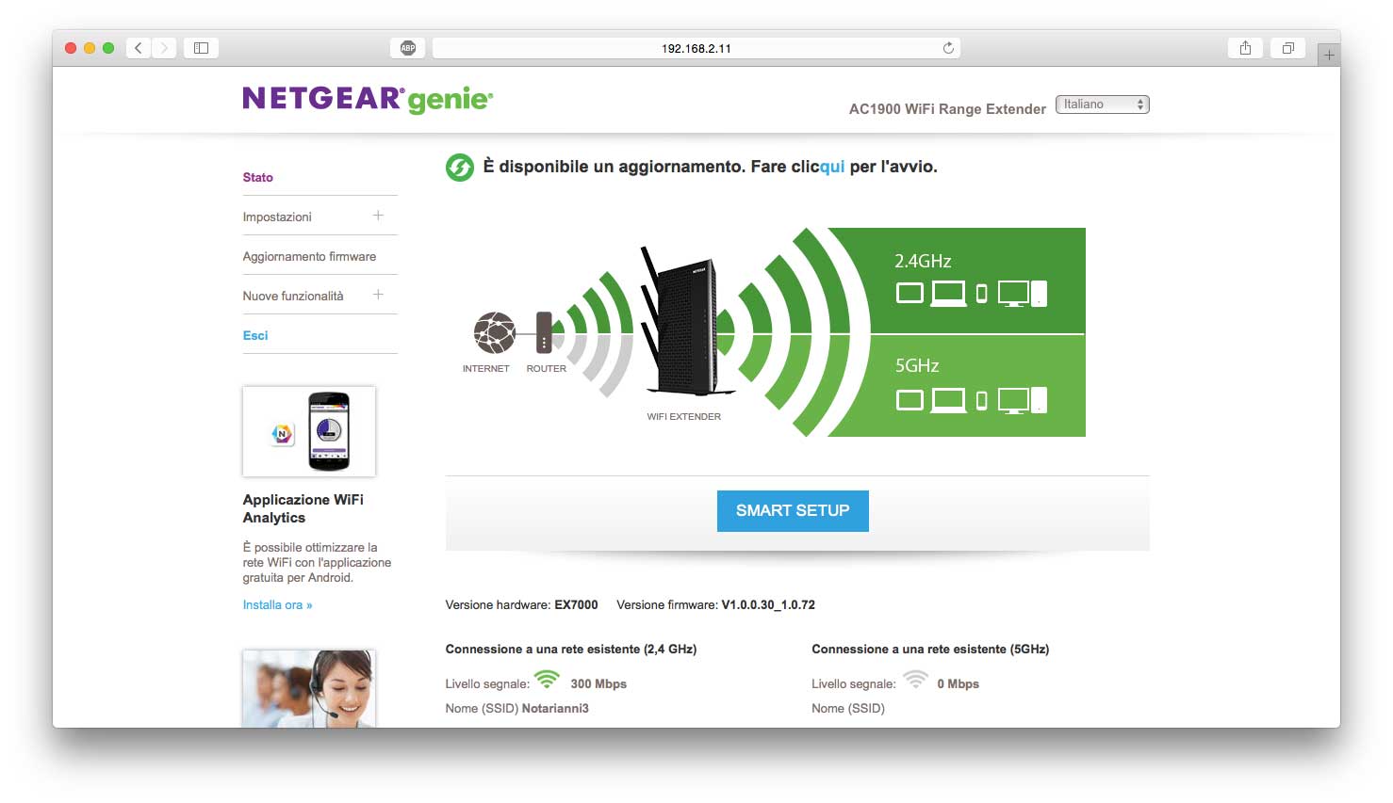Viewport: 1393px width, 803px height.
Task: Click the Internet globe icon
Action: point(494,332)
